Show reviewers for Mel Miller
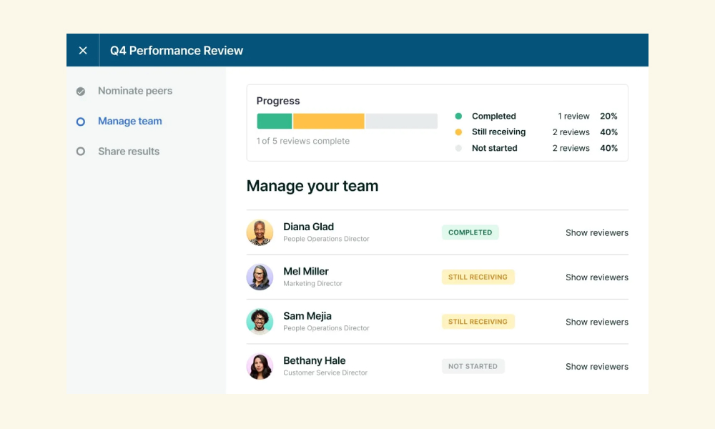Image resolution: width=715 pixels, height=429 pixels. (x=597, y=277)
